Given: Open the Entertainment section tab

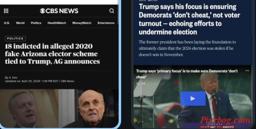Looking at the screenshot, I should point(106,23).
